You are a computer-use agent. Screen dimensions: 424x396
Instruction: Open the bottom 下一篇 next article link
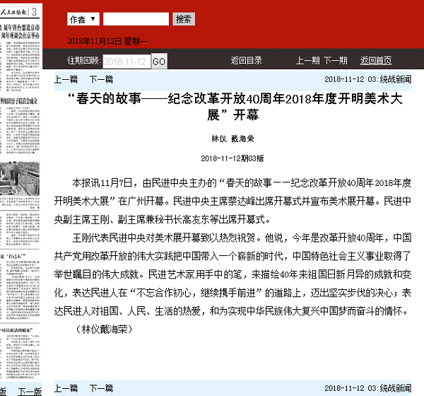101,388
